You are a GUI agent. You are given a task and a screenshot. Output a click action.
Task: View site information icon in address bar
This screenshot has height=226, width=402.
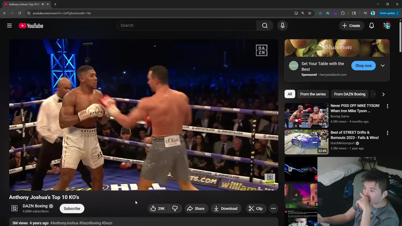(x=28, y=13)
